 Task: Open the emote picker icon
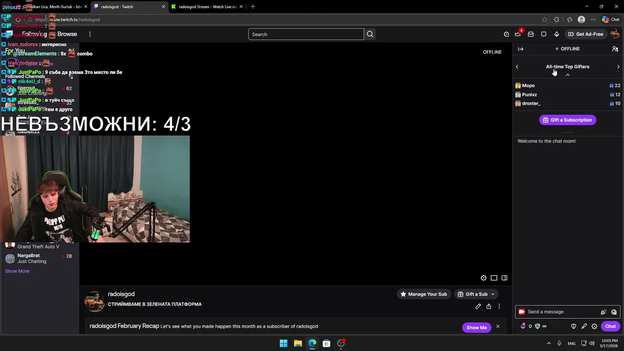click(614, 312)
